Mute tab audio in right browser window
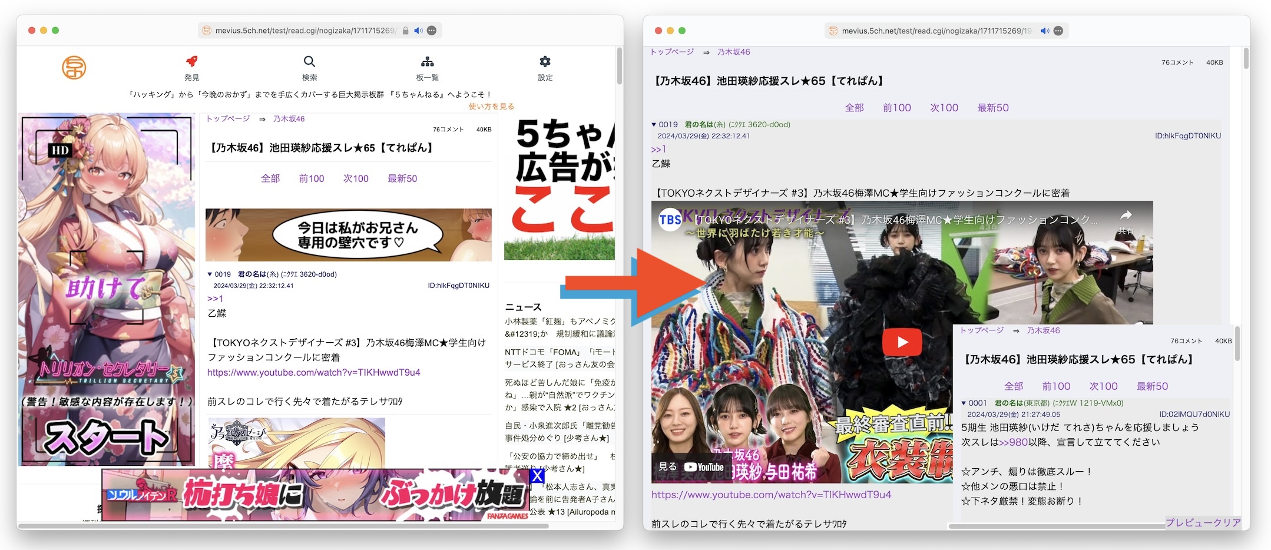Screen dimensions: 1271x550 point(1045,31)
